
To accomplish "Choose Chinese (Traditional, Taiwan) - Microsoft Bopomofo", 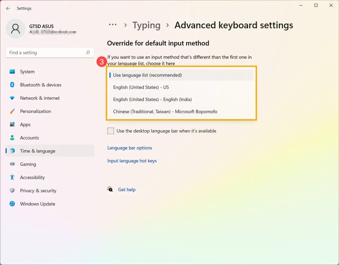I will pyautogui.click(x=181, y=112).
